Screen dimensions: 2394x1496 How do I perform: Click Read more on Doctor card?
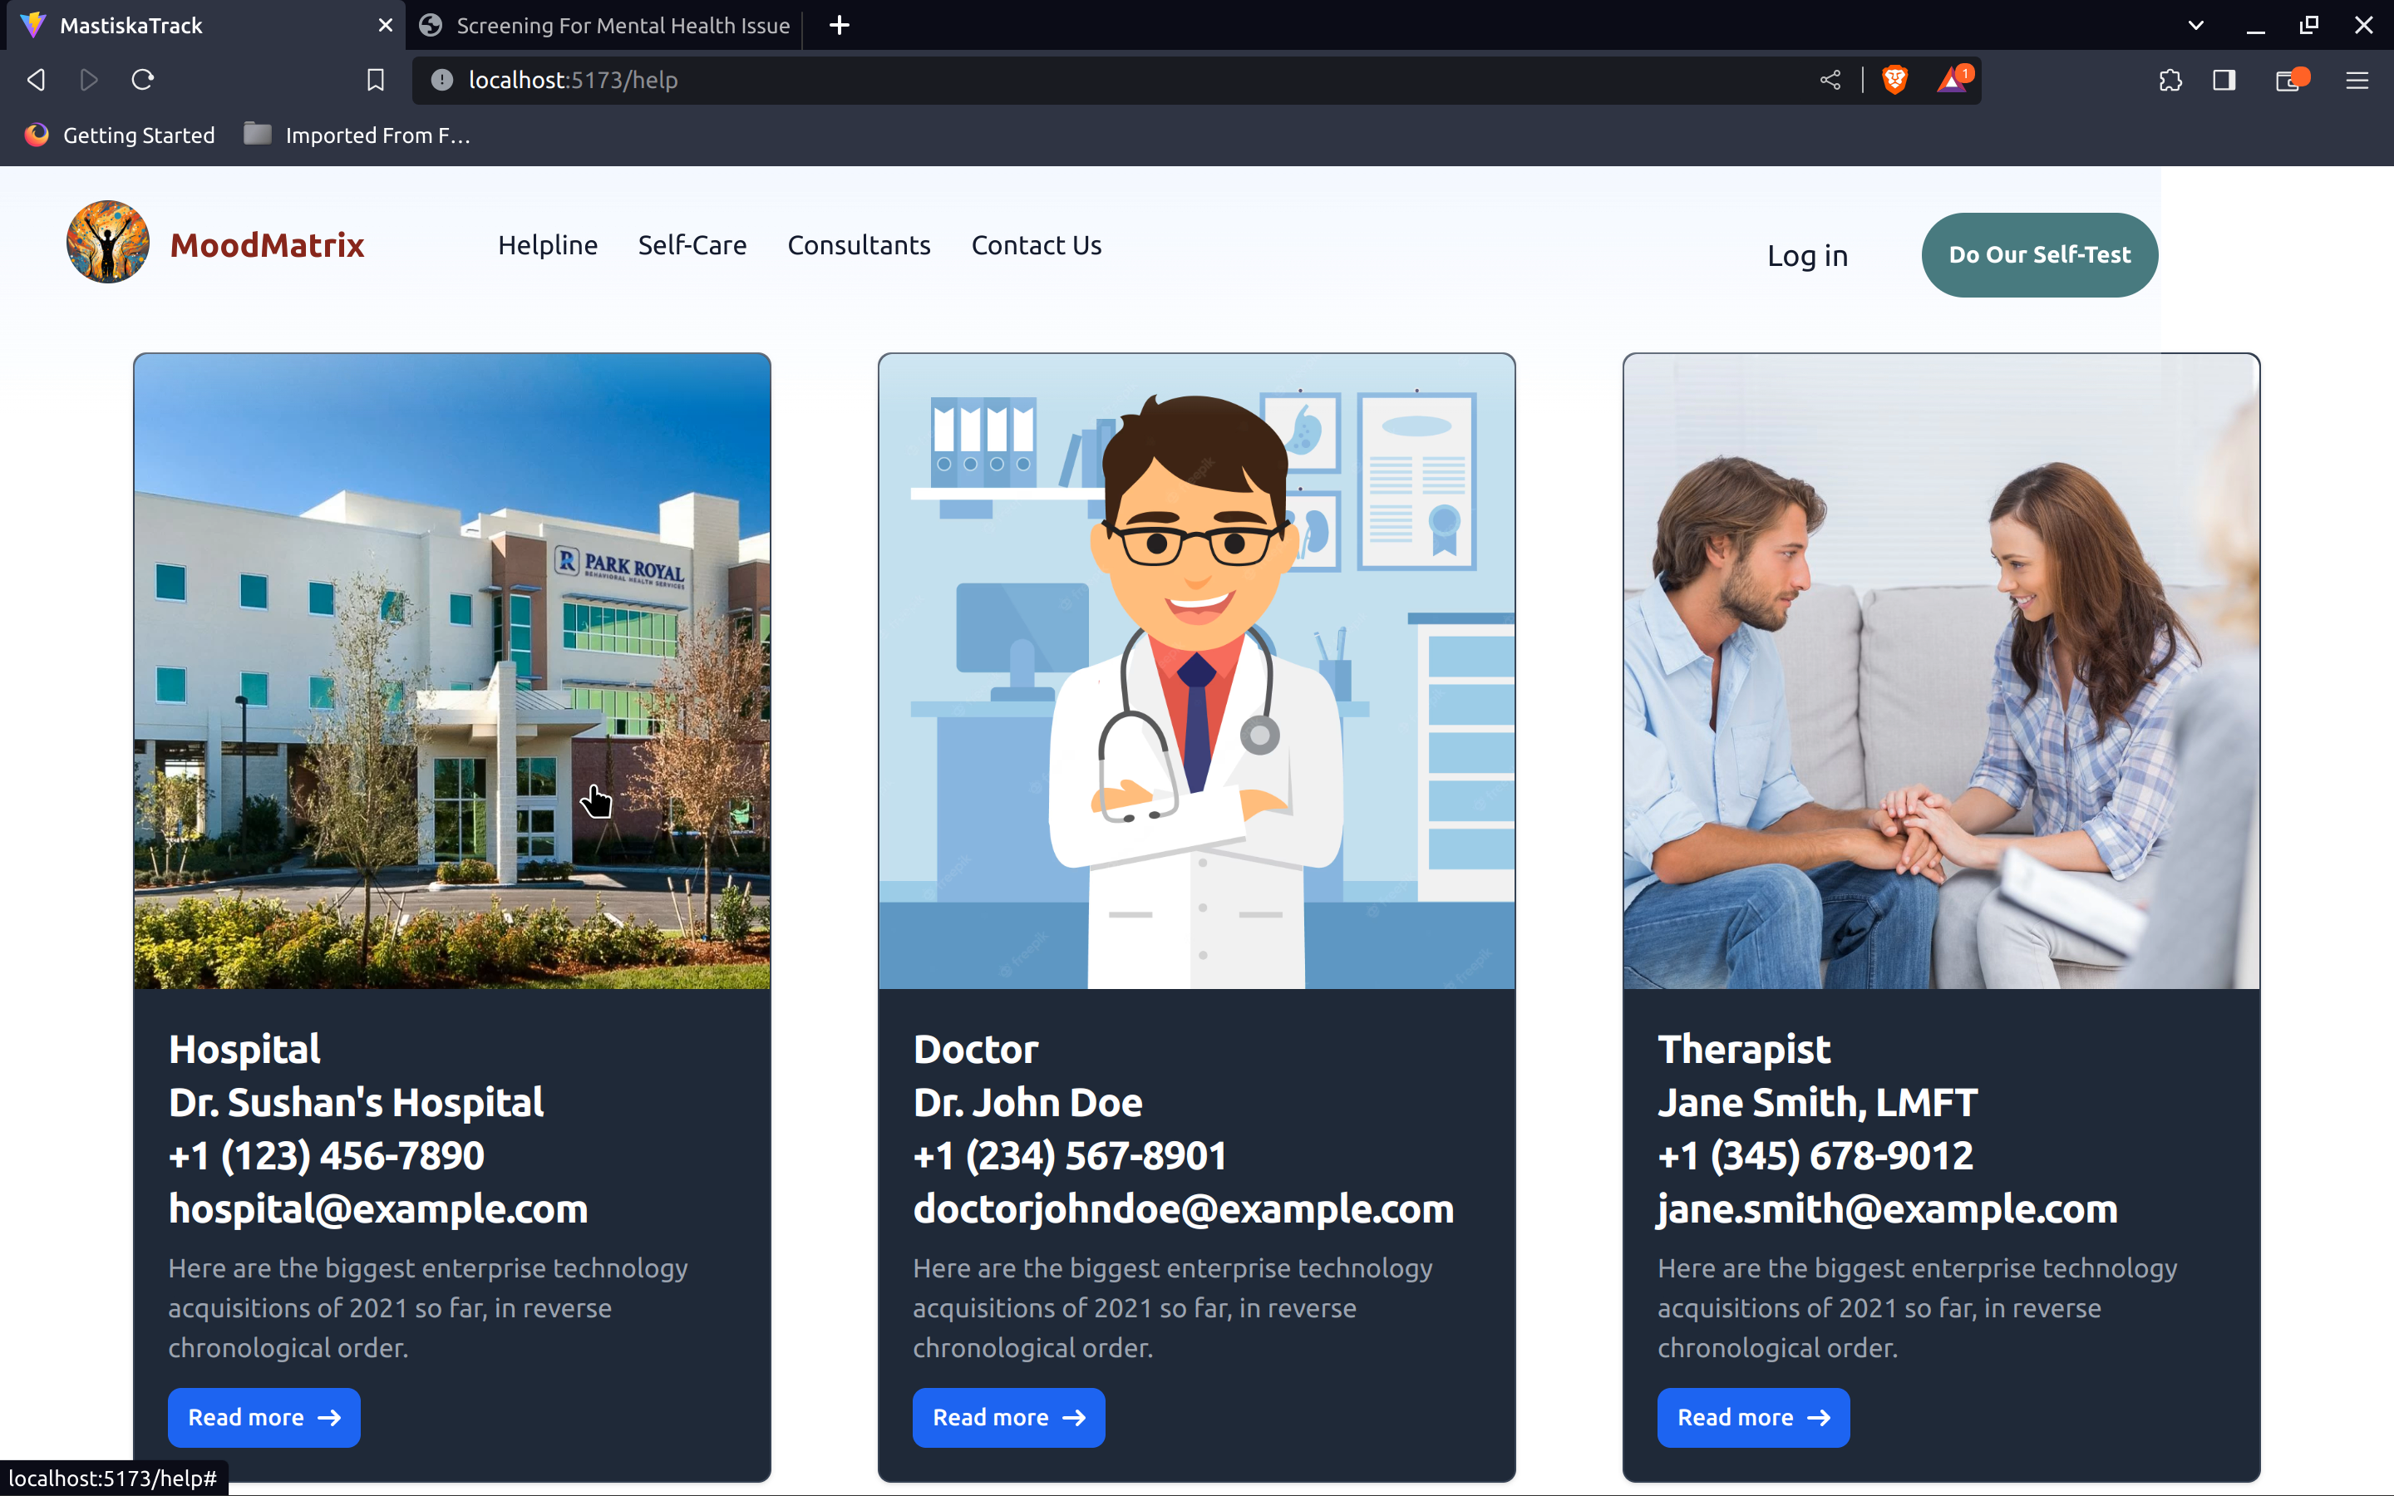(x=1008, y=1417)
